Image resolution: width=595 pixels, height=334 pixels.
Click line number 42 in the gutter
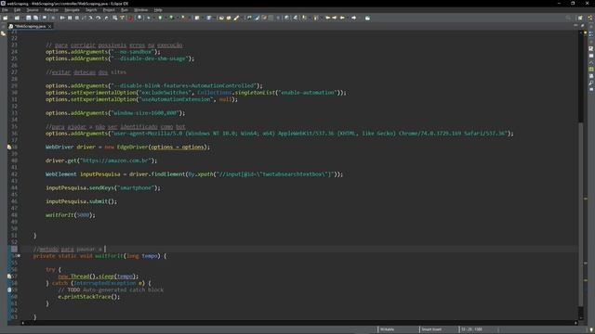pyautogui.click(x=15, y=174)
